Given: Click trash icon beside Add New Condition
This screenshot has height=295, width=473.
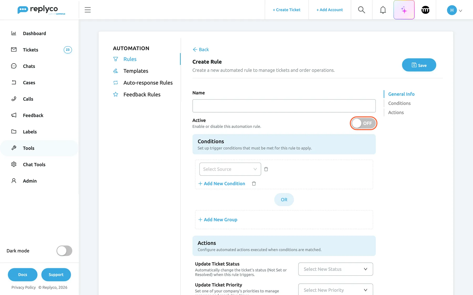Looking at the screenshot, I should (254, 184).
